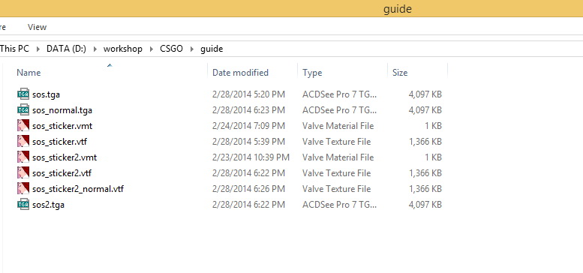Expand the arrow after This PC in breadcrumb
This screenshot has width=583, height=273.
click(38, 49)
